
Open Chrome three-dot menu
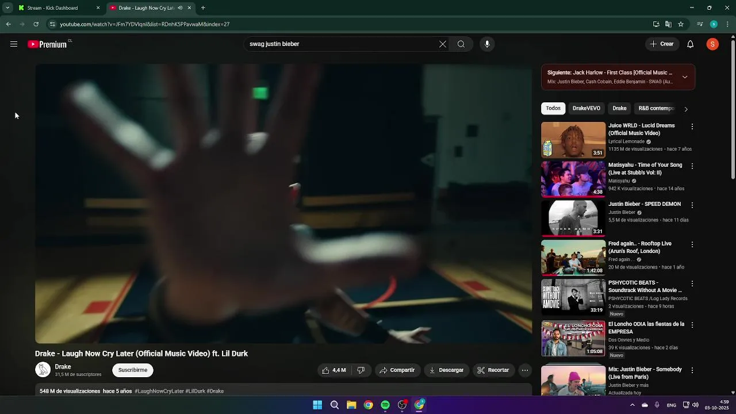728,24
